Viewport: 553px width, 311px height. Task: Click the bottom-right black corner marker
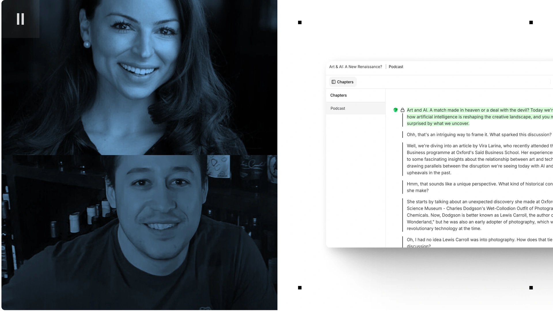(531, 288)
